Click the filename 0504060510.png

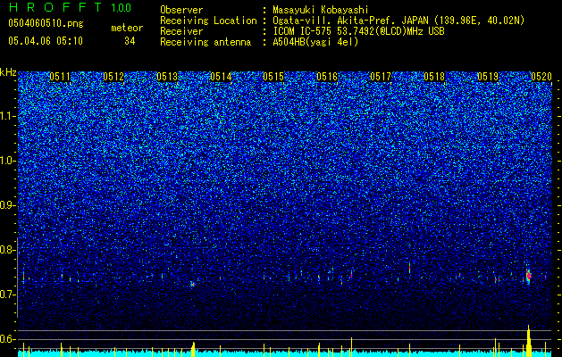click(46, 23)
